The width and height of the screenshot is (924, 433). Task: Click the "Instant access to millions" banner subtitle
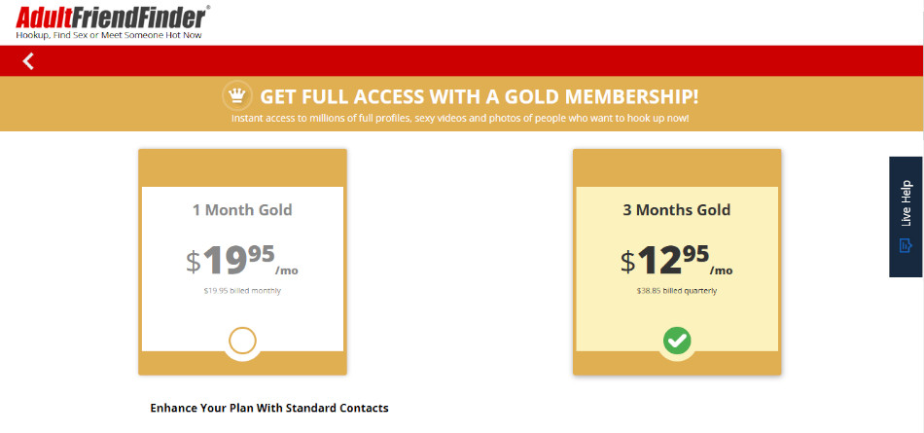coord(460,118)
